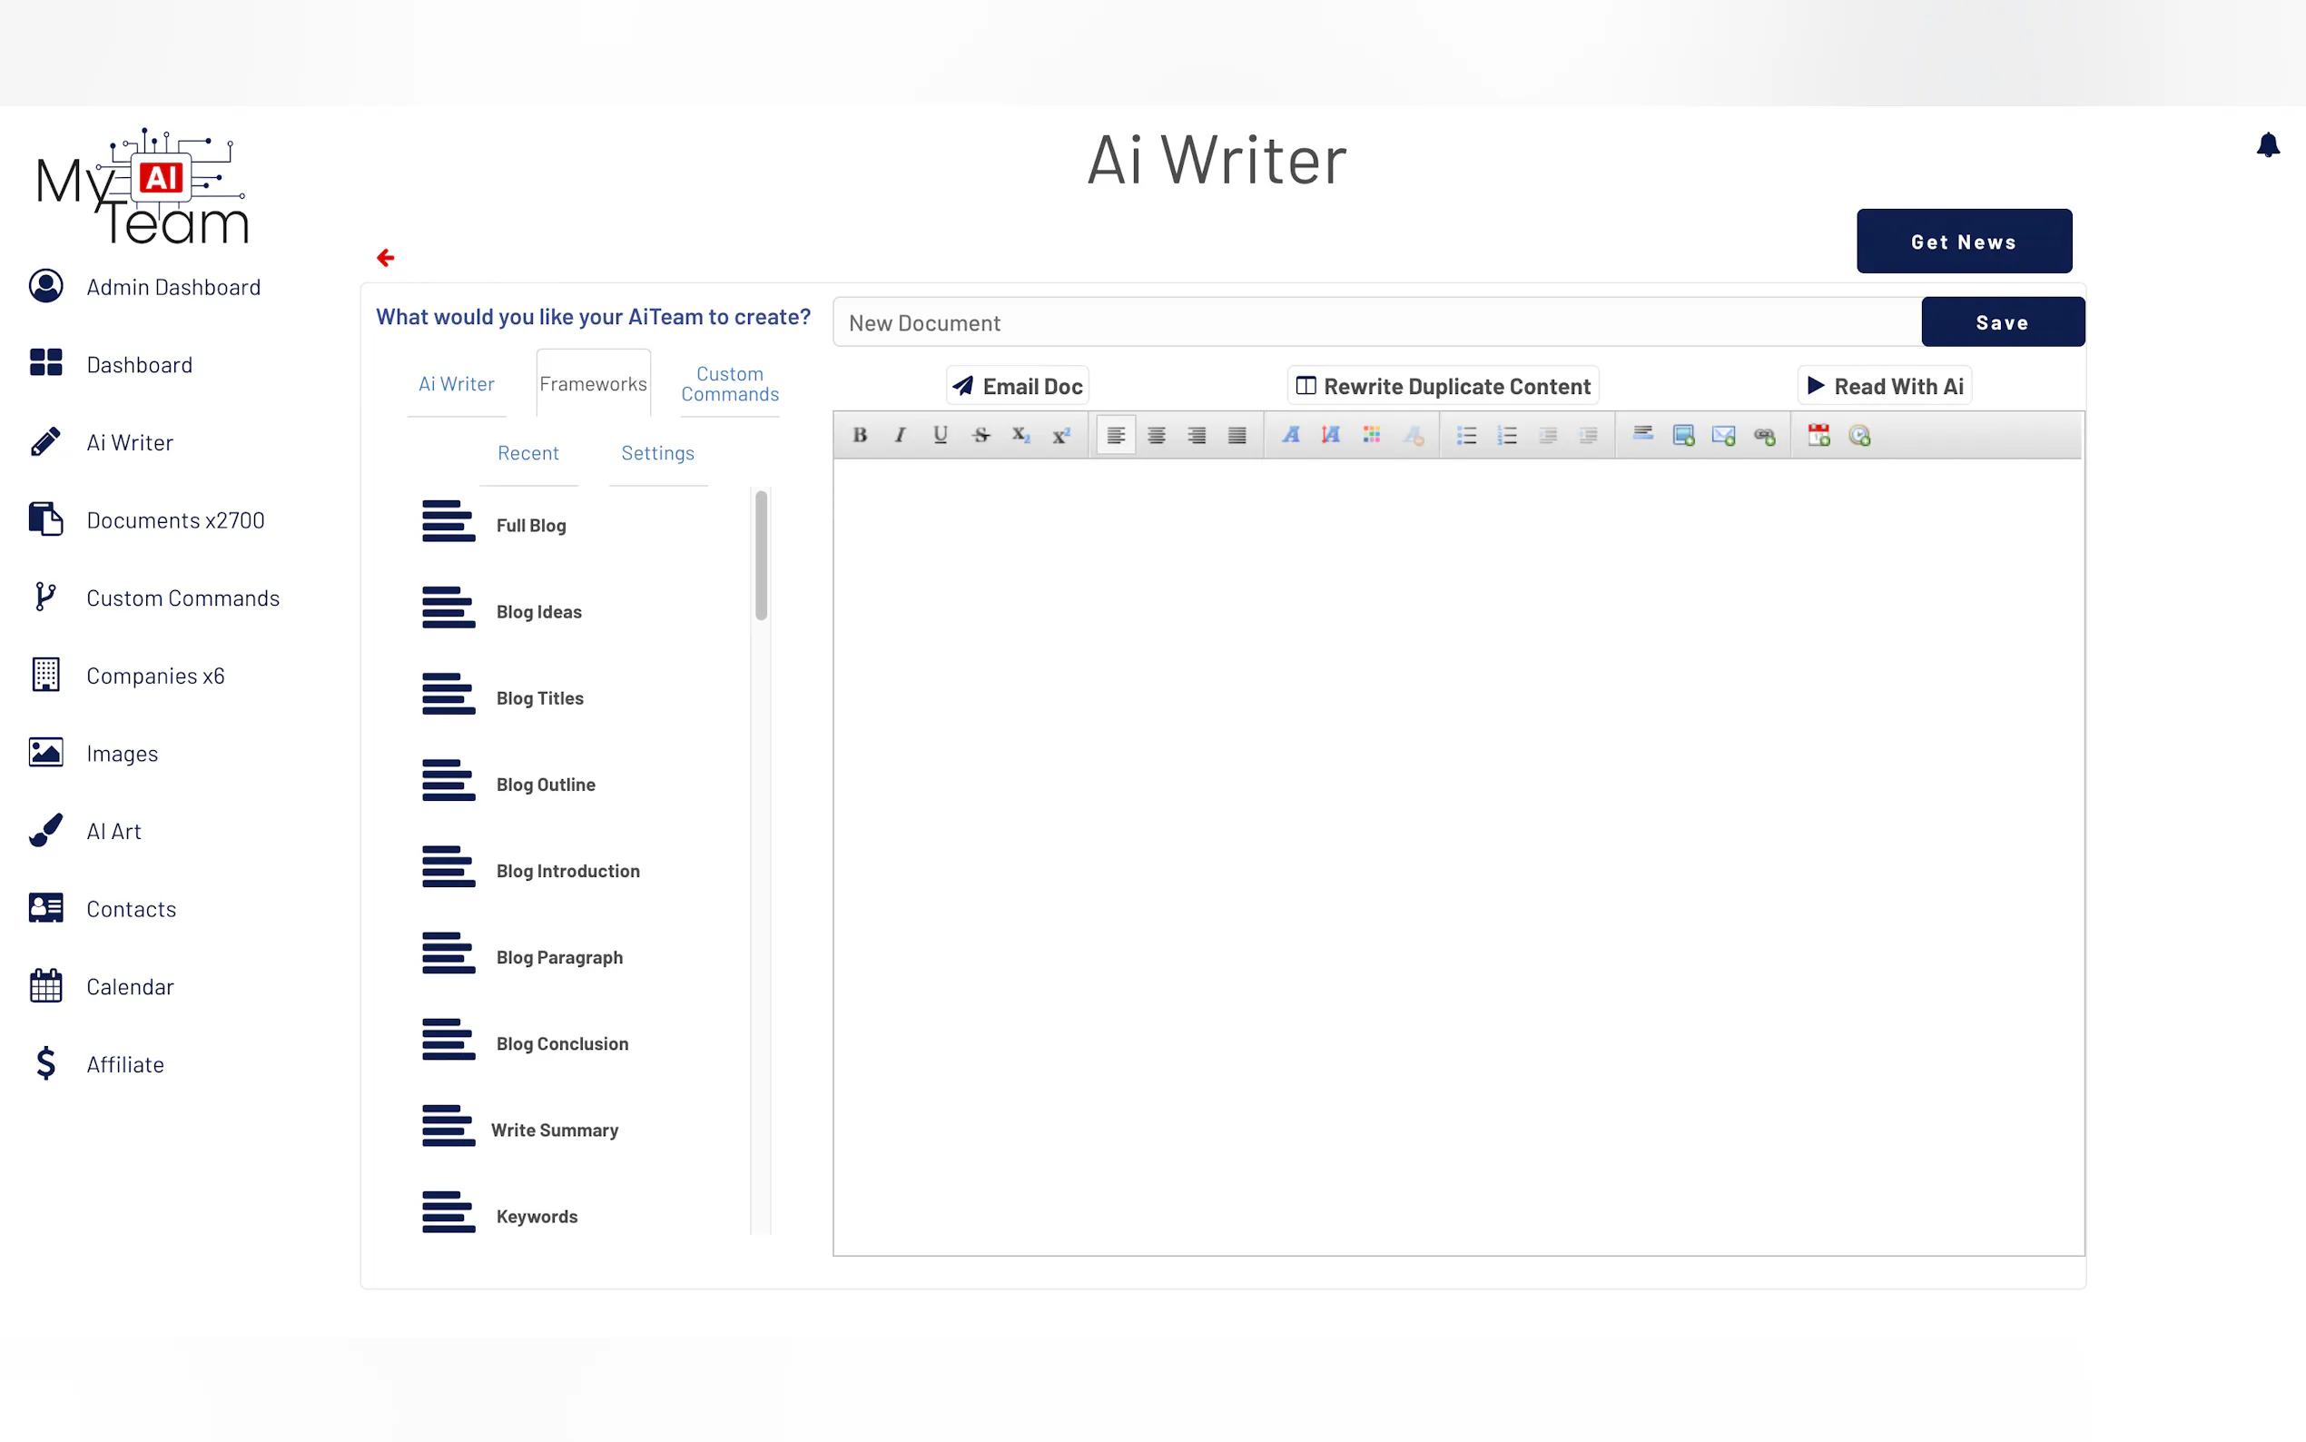Viewport: 2306px width, 1442px height.
Task: Click the red back arrow
Action: 385,258
